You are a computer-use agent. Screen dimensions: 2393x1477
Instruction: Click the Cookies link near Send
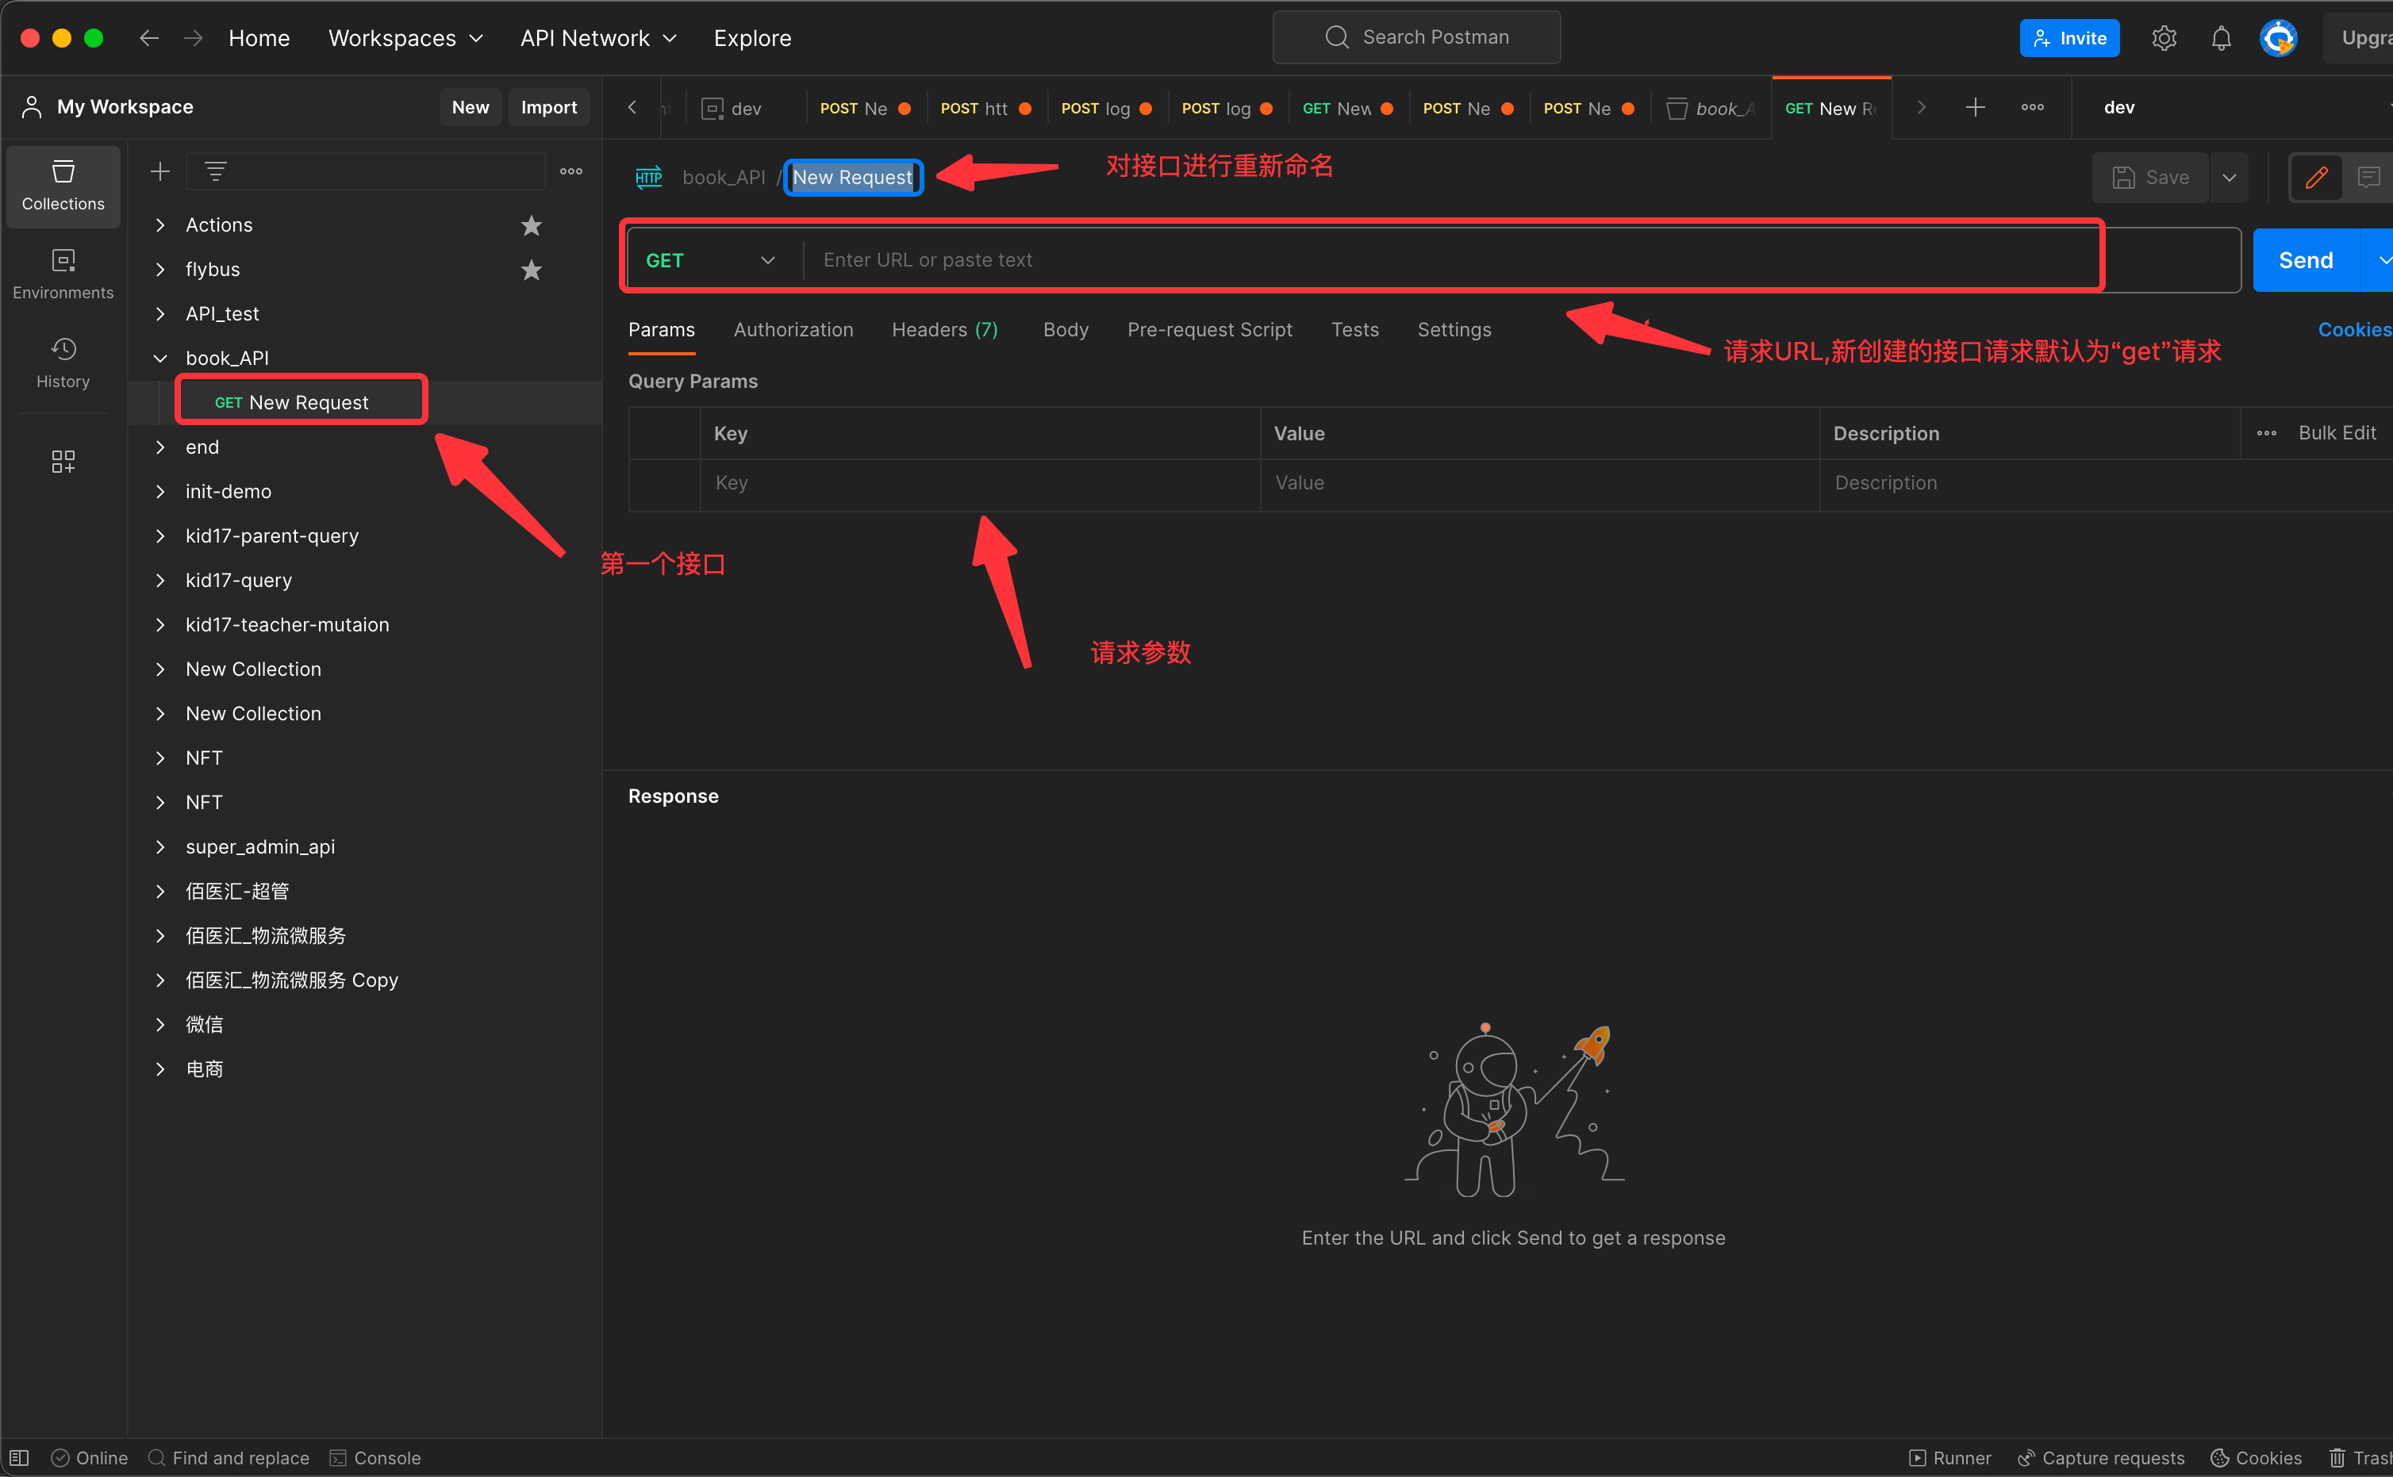click(2353, 330)
